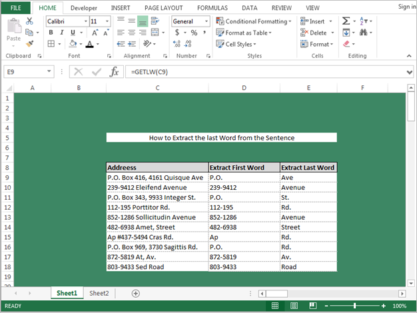Click Delete cells button
Screen dimensions: 417x313
[317, 33]
